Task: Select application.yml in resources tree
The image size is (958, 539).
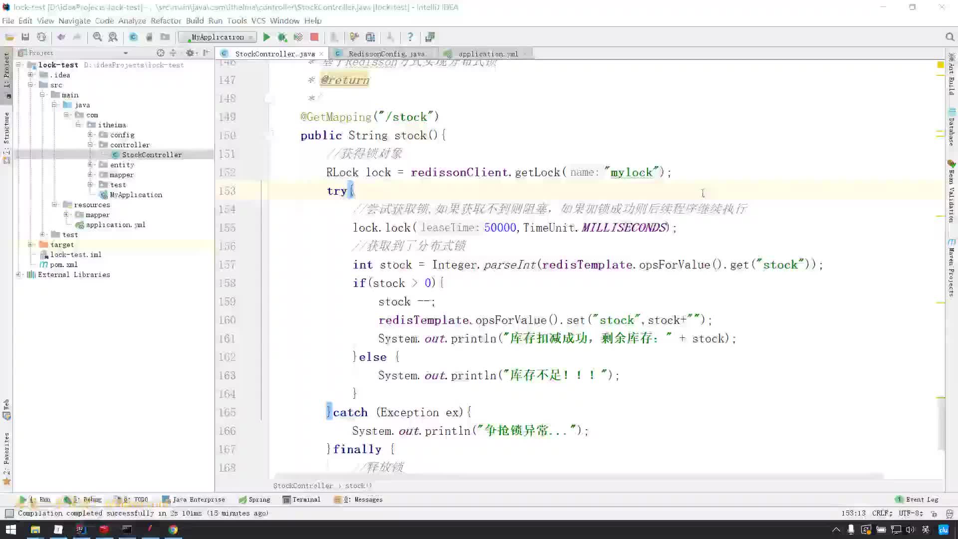Action: click(x=115, y=225)
